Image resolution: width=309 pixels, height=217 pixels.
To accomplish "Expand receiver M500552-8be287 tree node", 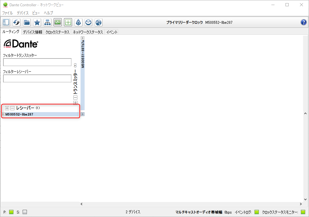I will tap(3, 114).
